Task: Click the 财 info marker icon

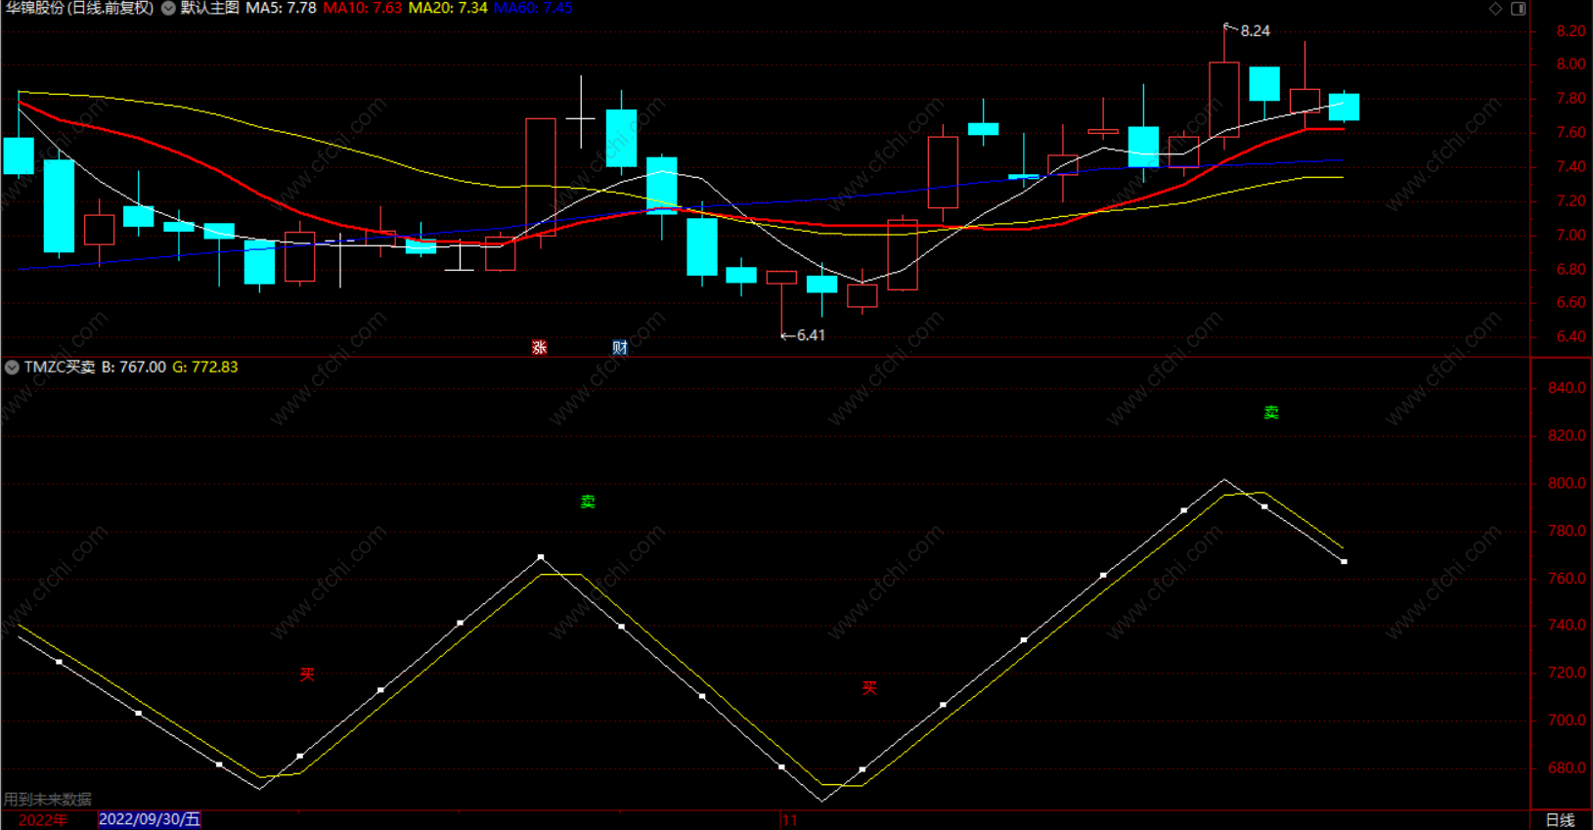Action: coord(620,347)
